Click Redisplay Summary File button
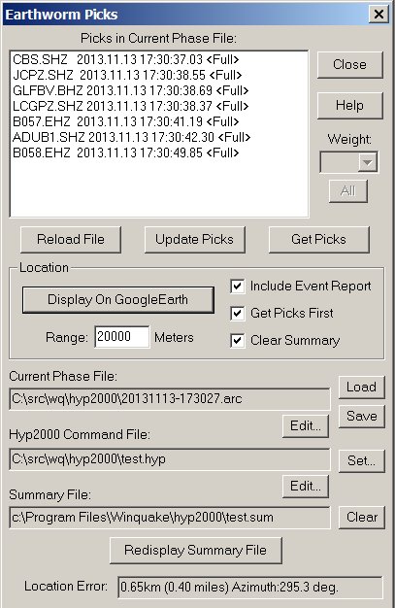The height and width of the screenshot is (608, 395). click(195, 551)
